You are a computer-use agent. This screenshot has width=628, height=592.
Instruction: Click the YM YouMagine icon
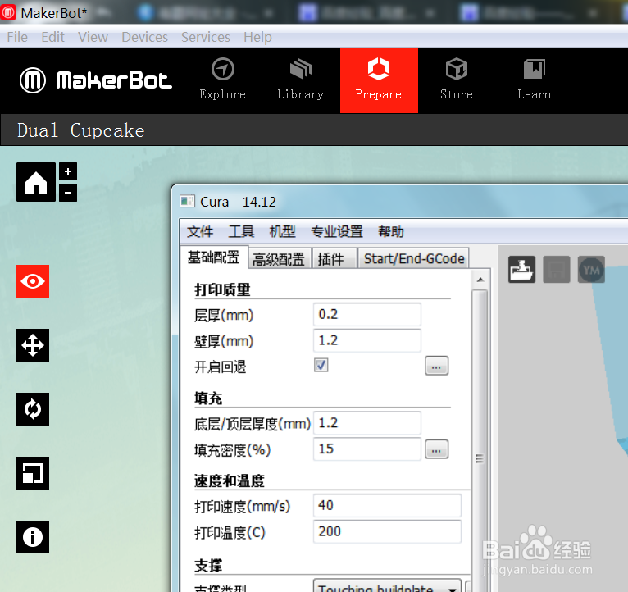(592, 270)
